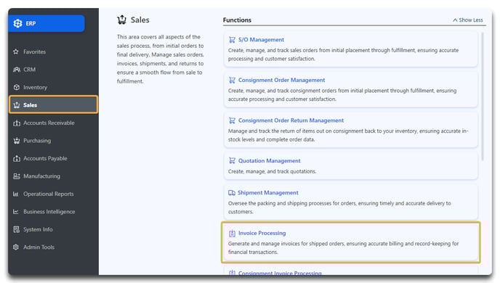Screen dimensions: 500x283
Task: Click the Favorites star icon
Action: tap(16, 52)
